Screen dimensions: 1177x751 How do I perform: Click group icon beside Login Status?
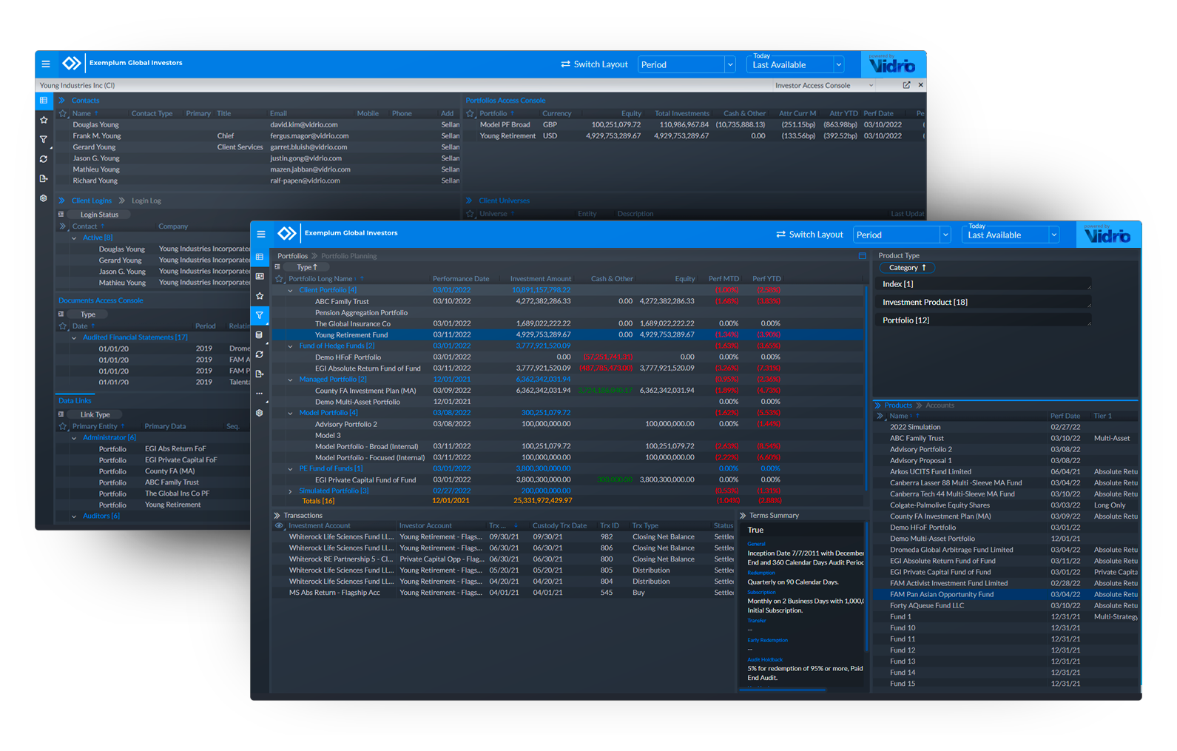point(61,215)
